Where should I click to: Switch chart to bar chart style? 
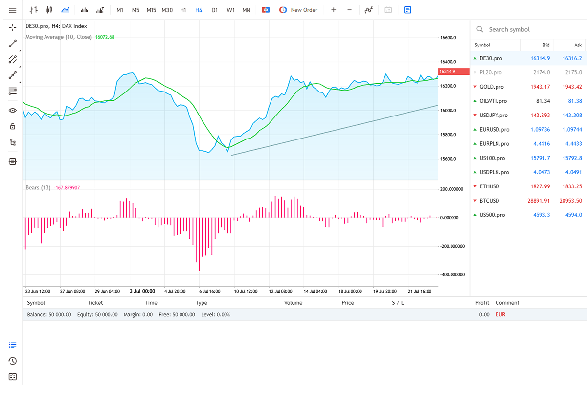tap(33, 10)
